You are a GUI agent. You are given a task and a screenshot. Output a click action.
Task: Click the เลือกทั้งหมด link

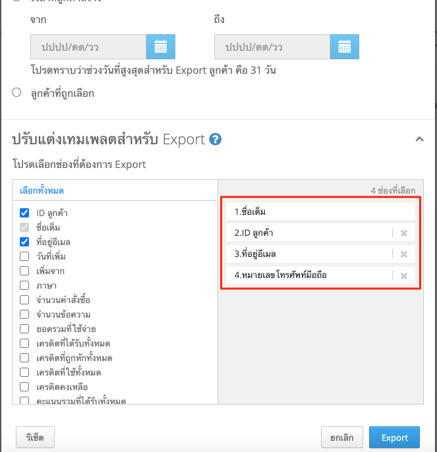(42, 190)
